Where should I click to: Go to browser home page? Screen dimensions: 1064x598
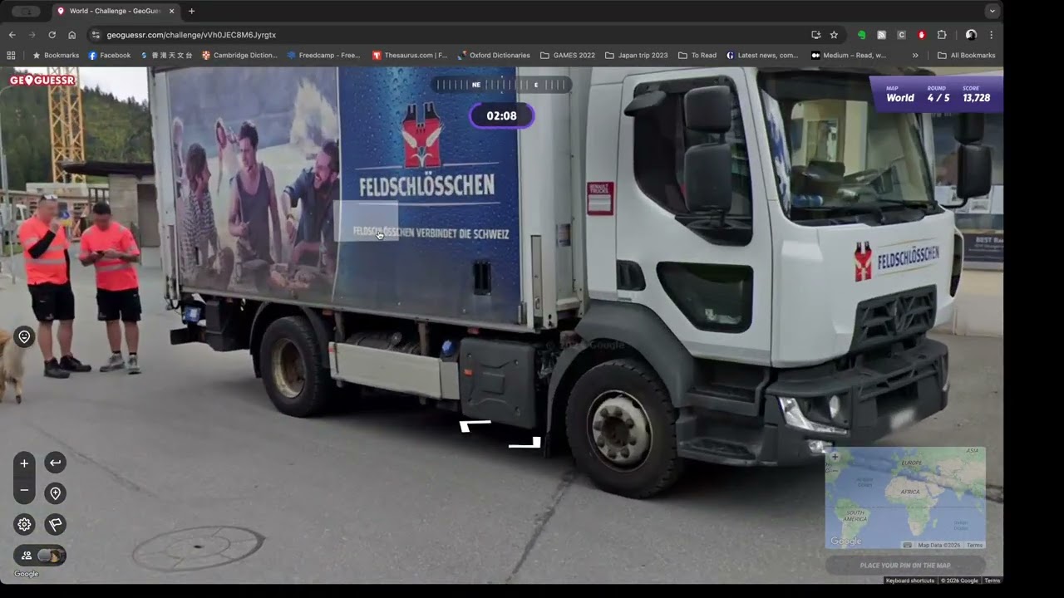72,35
